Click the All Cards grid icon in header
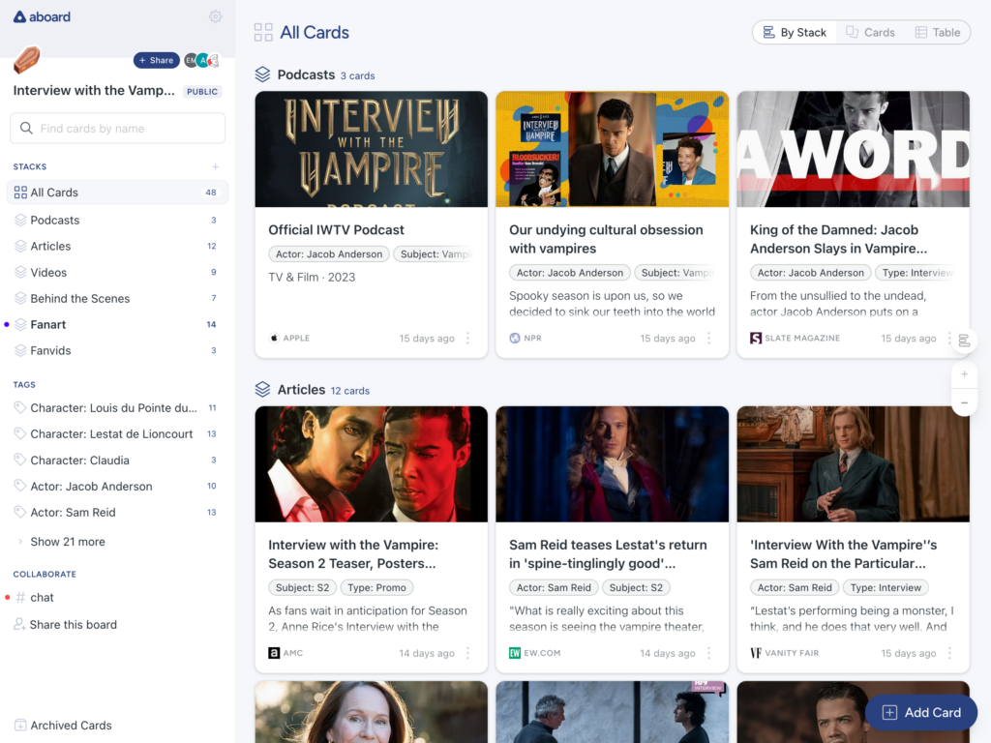 pos(263,32)
